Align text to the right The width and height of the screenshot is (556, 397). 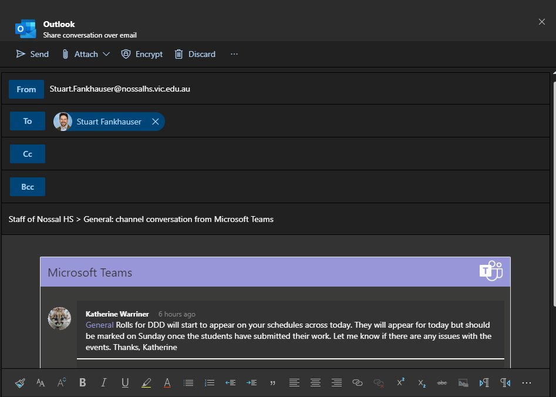336,382
